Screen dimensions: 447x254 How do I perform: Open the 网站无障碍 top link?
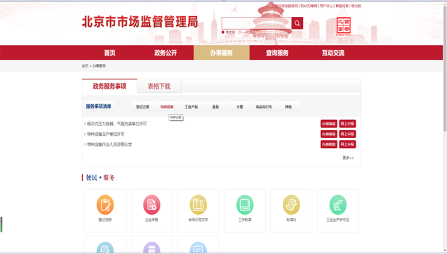click(309, 6)
